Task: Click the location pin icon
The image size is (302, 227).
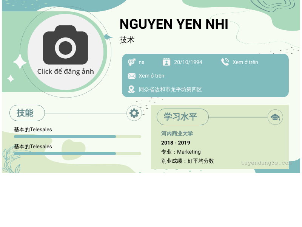Action: click(x=131, y=89)
